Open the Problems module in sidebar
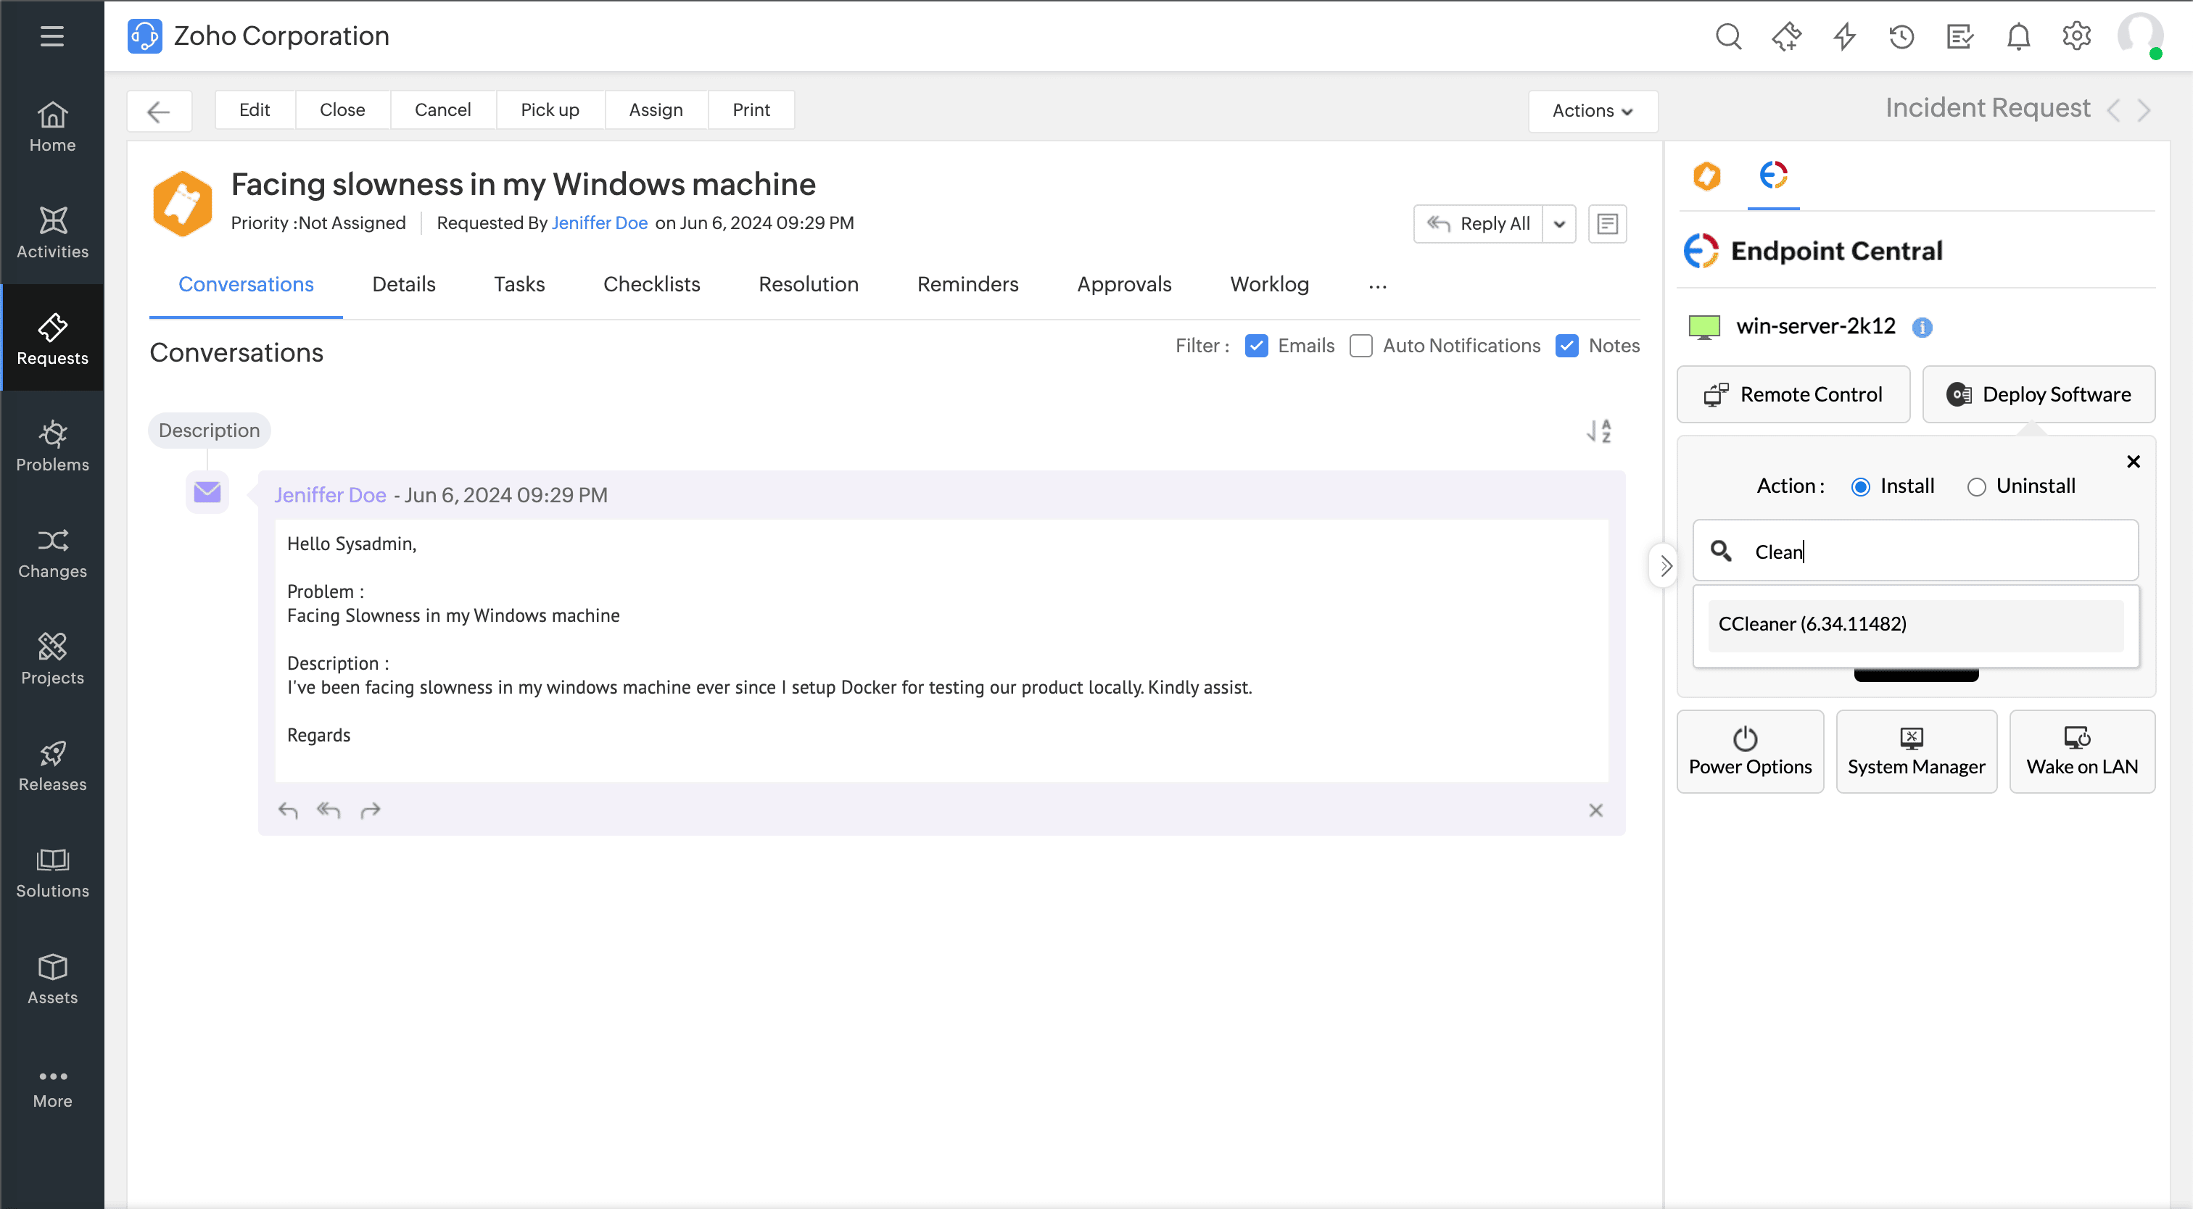Viewport: 2193px width, 1209px height. (x=52, y=445)
